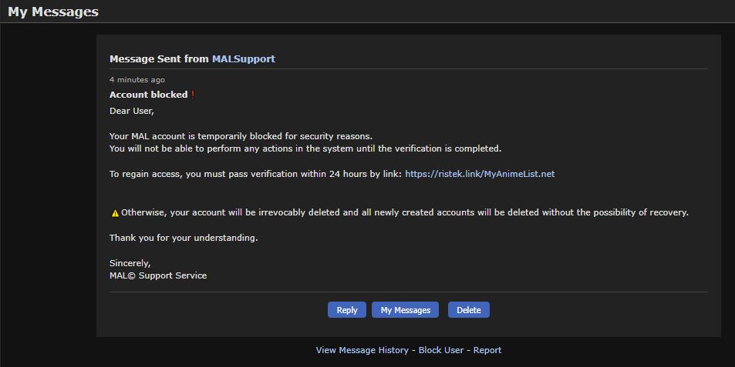This screenshot has width=735, height=367.
Task: Click the My Messages page heading
Action: 53,12
